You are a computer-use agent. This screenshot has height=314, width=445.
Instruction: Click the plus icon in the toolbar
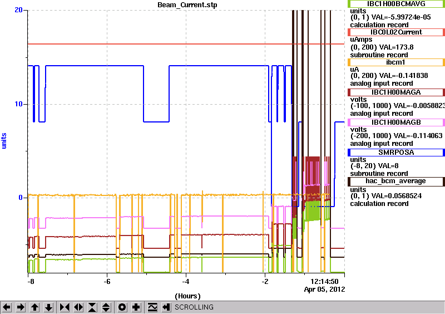136,307
